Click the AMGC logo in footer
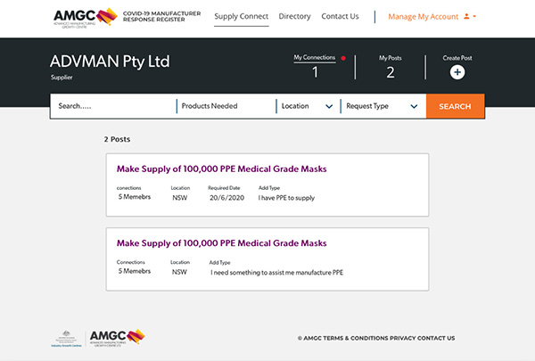The width and height of the screenshot is (535, 361). coord(117,338)
